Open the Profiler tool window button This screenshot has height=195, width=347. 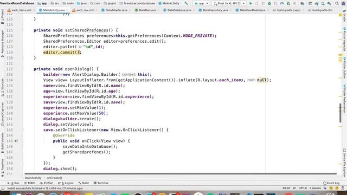pos(46,183)
